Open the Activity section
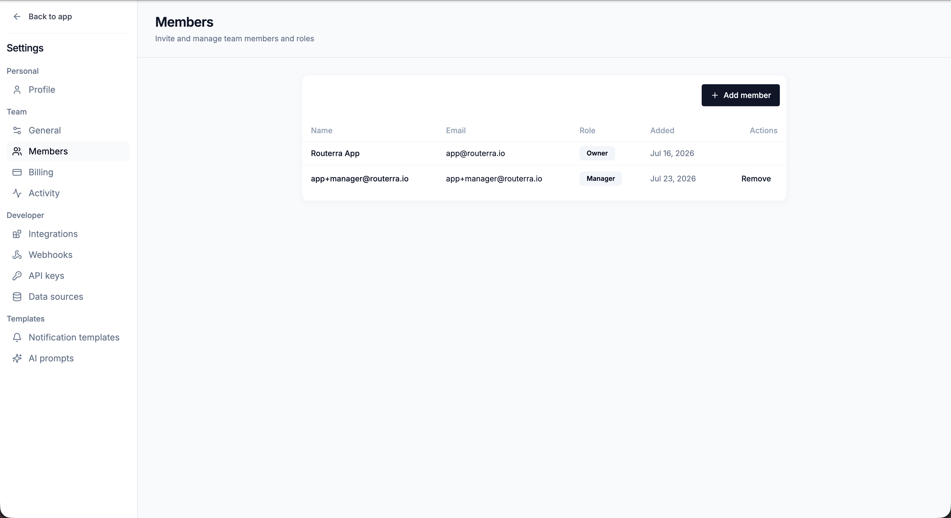Image resolution: width=951 pixels, height=518 pixels. pyautogui.click(x=68, y=193)
